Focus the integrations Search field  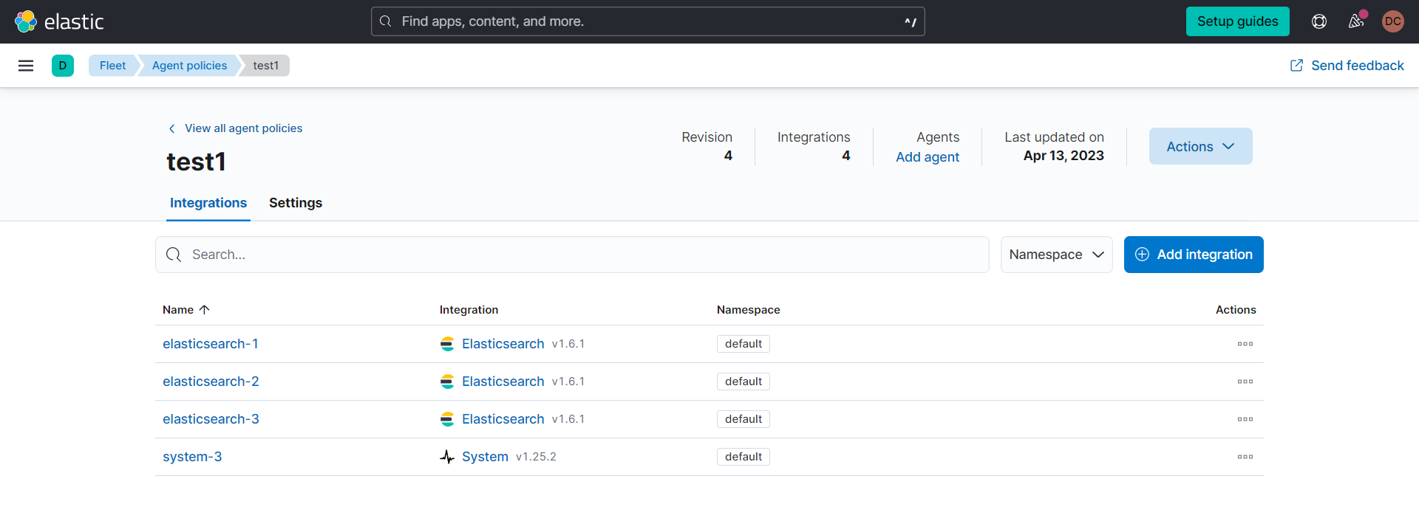pos(572,255)
